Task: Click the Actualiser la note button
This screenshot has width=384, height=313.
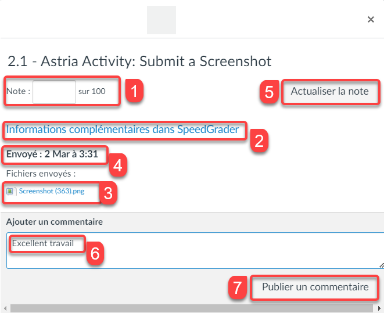Action: (329, 91)
